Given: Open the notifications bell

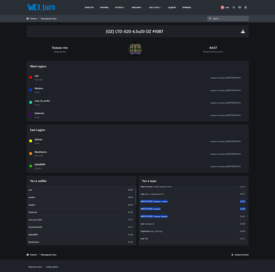Looking at the screenshot, I should 234,7.
